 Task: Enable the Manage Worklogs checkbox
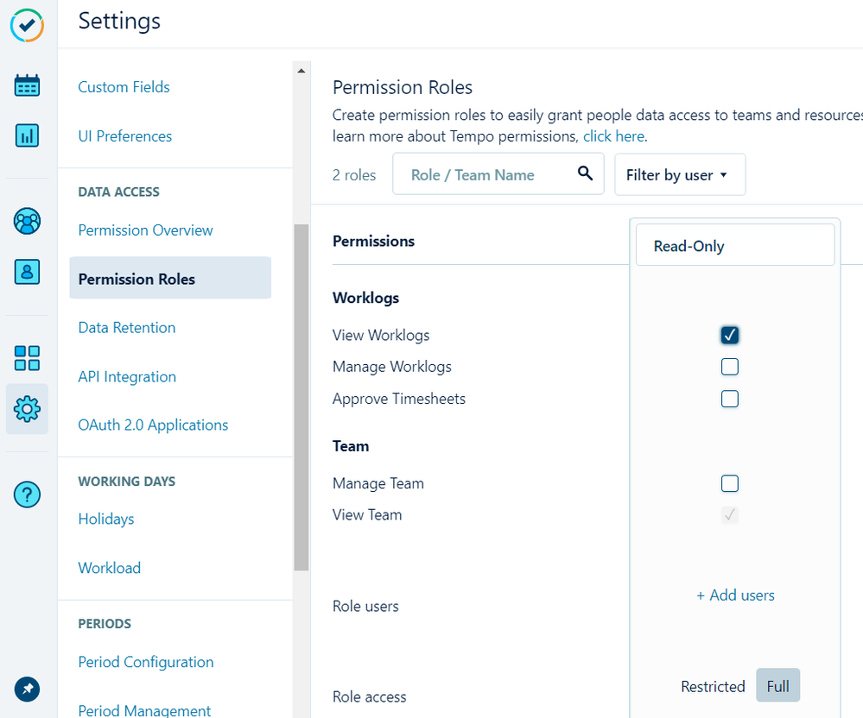click(730, 366)
